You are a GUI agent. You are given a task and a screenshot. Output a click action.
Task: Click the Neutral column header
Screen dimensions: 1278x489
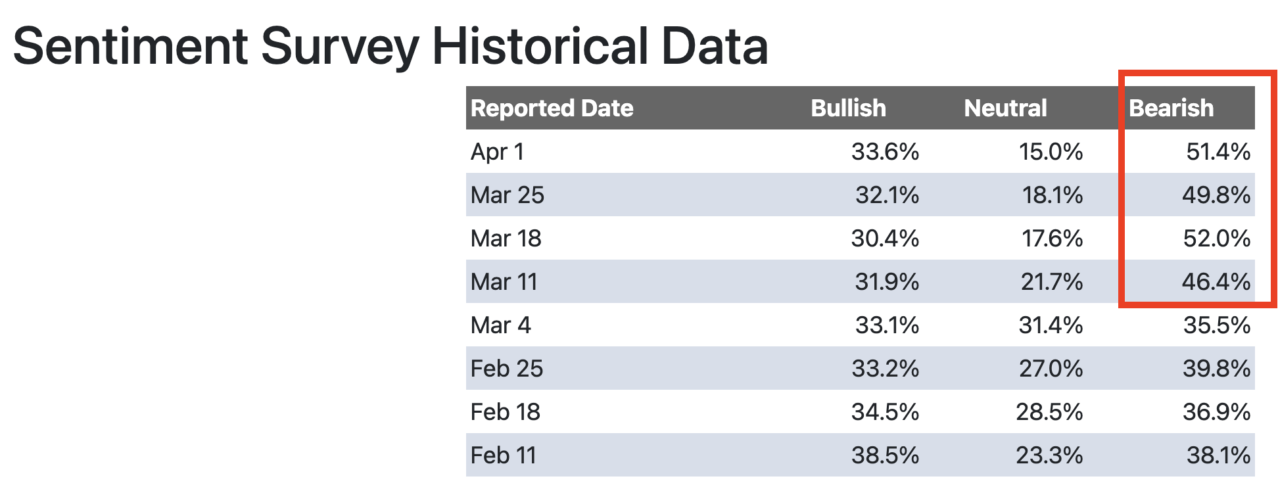click(x=1005, y=108)
